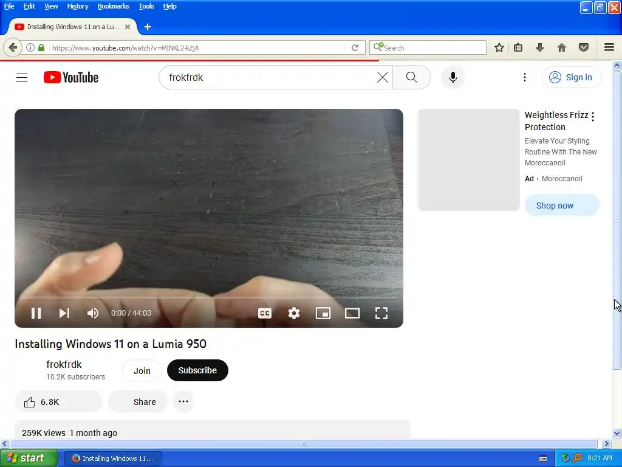This screenshot has width=622, height=467.
Task: Clear the YouTube search text with X
Action: tap(383, 77)
